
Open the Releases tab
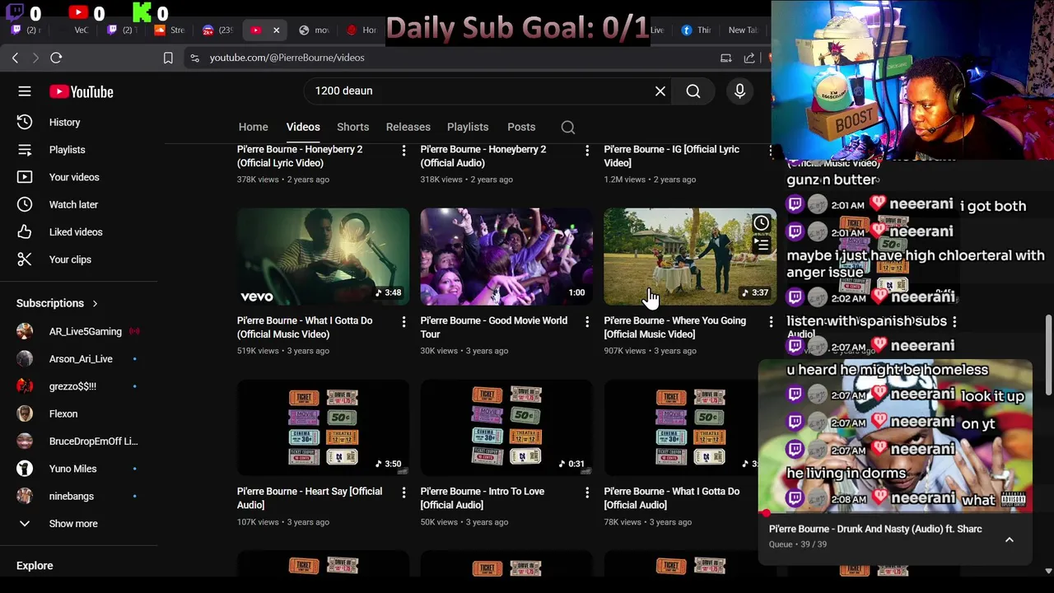coord(408,127)
